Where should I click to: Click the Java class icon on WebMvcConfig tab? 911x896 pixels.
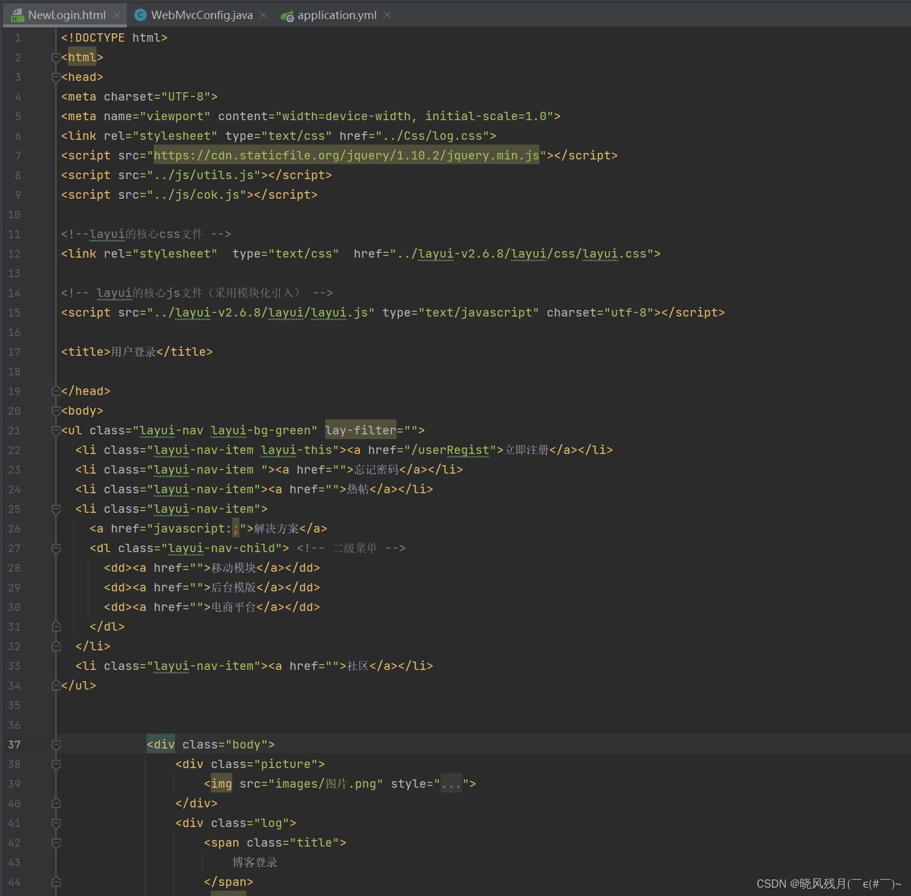[141, 15]
